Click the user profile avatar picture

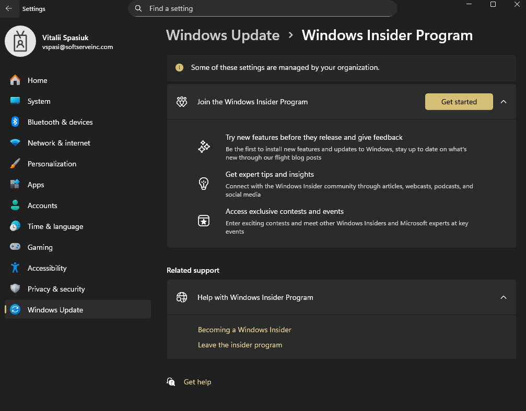[x=20, y=41]
